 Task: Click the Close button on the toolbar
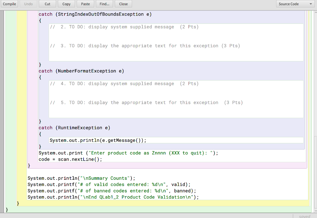[123, 4]
